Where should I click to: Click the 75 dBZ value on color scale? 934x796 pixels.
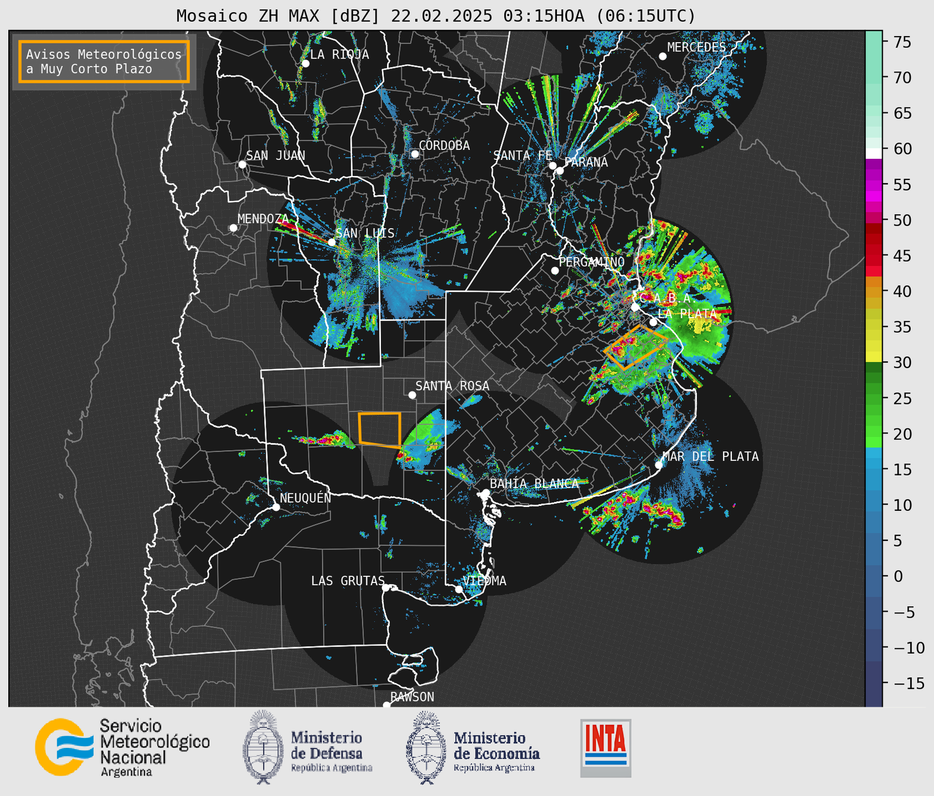pos(902,42)
